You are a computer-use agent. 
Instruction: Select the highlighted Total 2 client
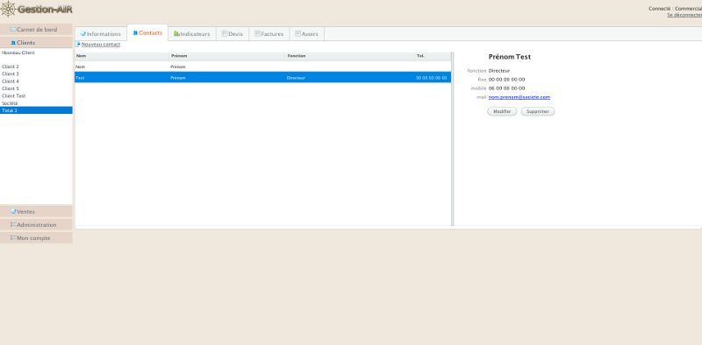[x=36, y=110]
